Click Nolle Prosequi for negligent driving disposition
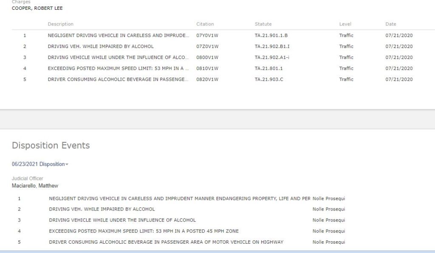The height and width of the screenshot is (253, 435). pos(329,198)
